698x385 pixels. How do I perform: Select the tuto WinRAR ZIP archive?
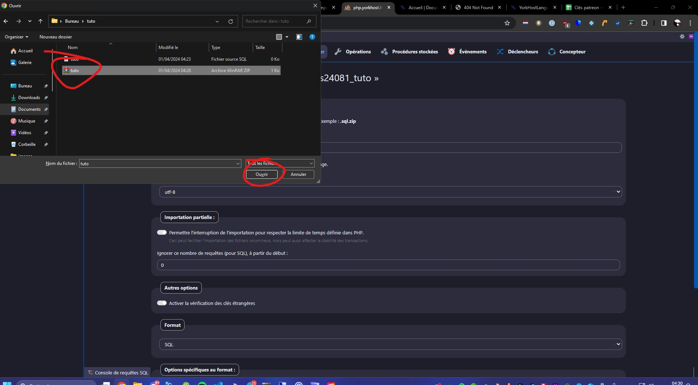click(x=75, y=71)
